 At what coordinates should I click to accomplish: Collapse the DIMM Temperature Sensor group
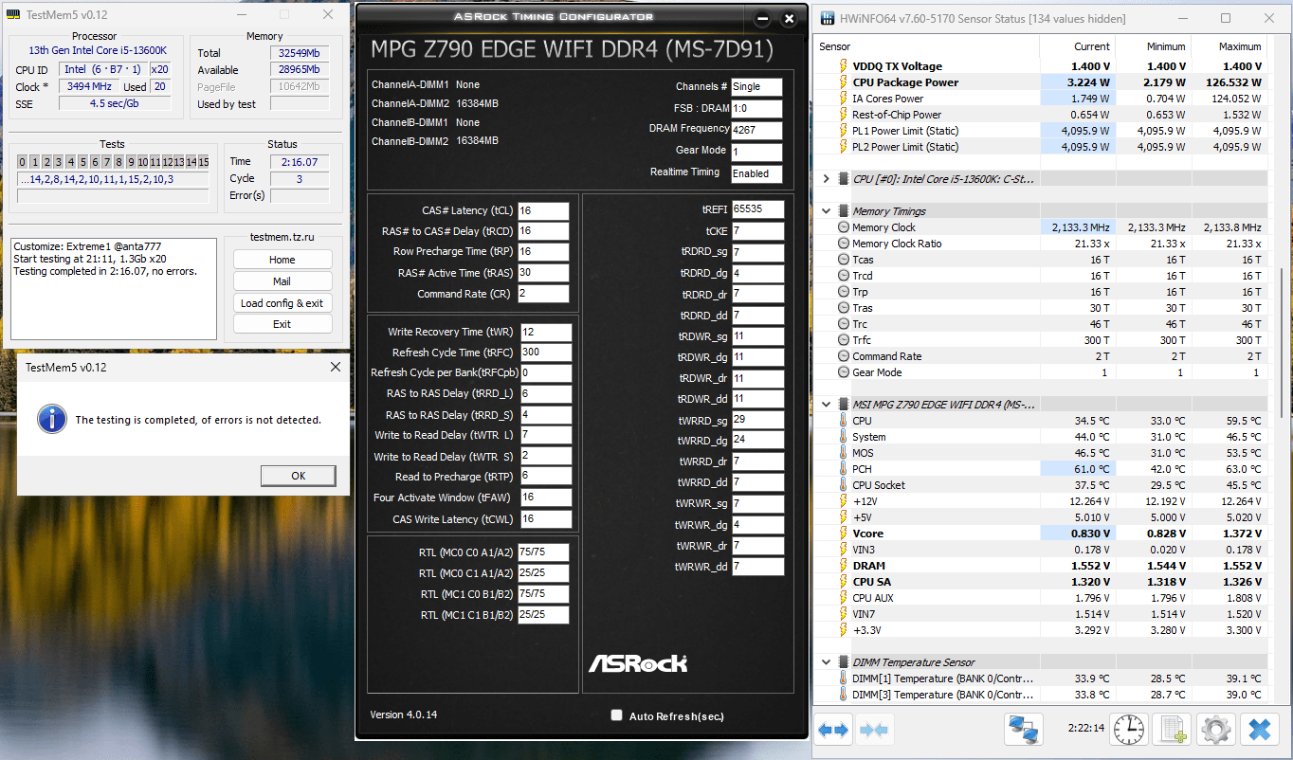point(826,662)
